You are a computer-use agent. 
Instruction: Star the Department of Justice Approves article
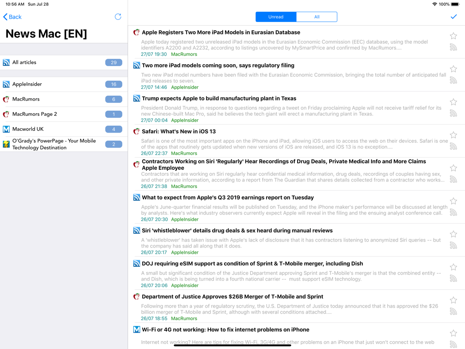[453, 300]
